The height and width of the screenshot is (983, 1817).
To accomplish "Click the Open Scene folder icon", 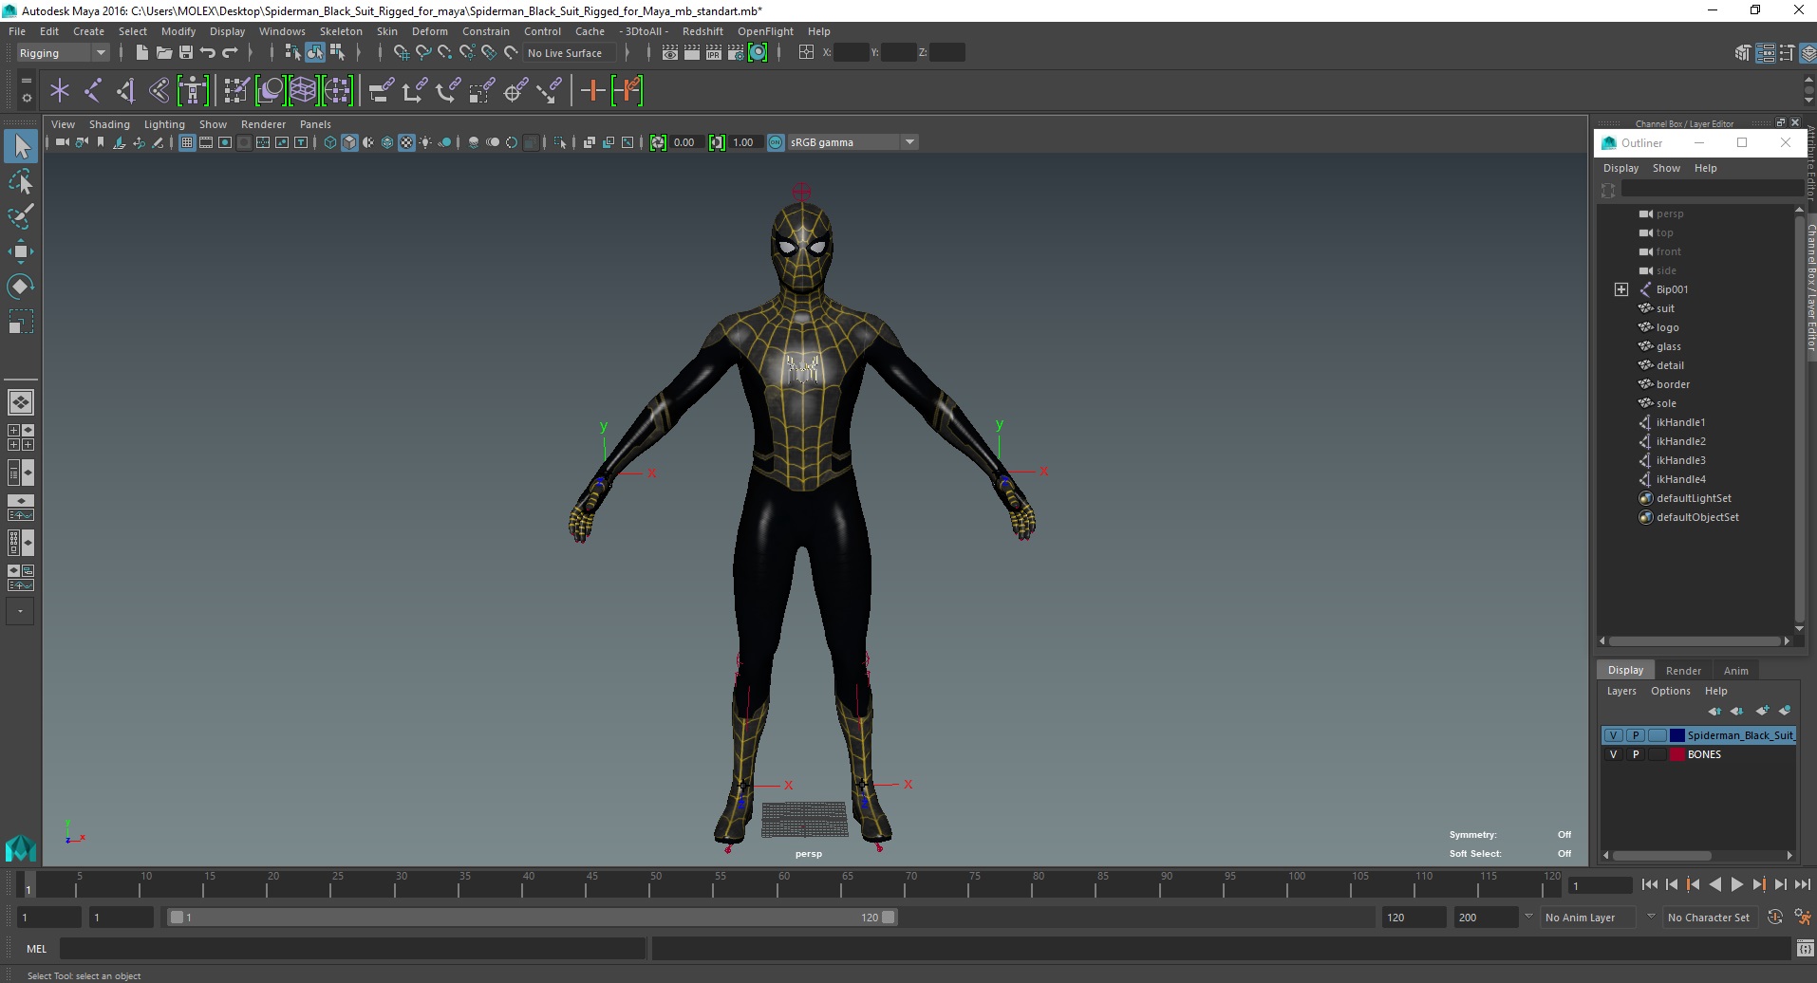I will [163, 53].
